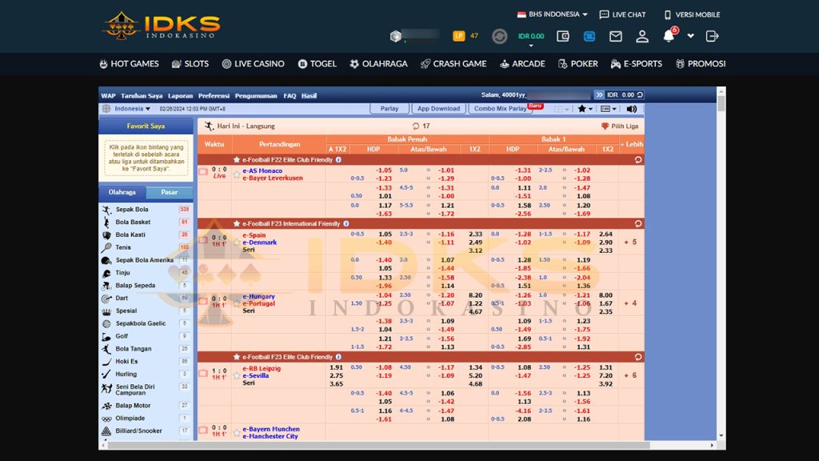The width and height of the screenshot is (819, 461).
Task: Favorite the e-Spain vs e-Denmark match
Action: (x=237, y=242)
